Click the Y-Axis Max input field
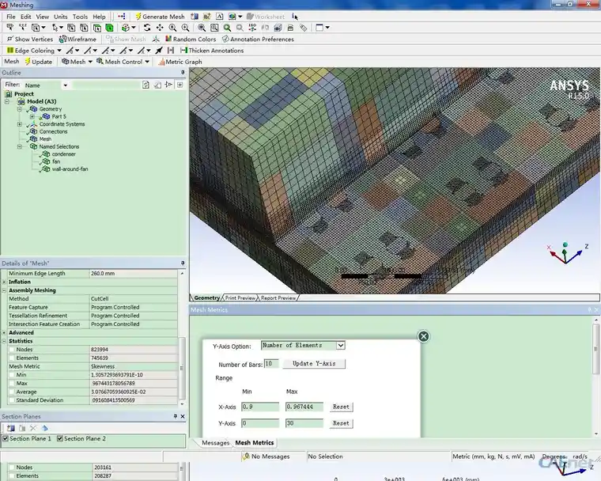Screen dimensions: 601x481 coord(304,423)
